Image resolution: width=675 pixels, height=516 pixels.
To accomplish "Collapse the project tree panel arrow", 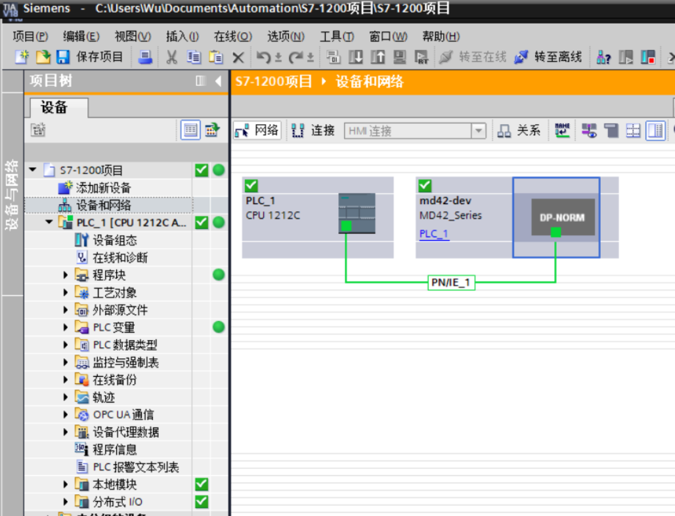I will pyautogui.click(x=219, y=81).
